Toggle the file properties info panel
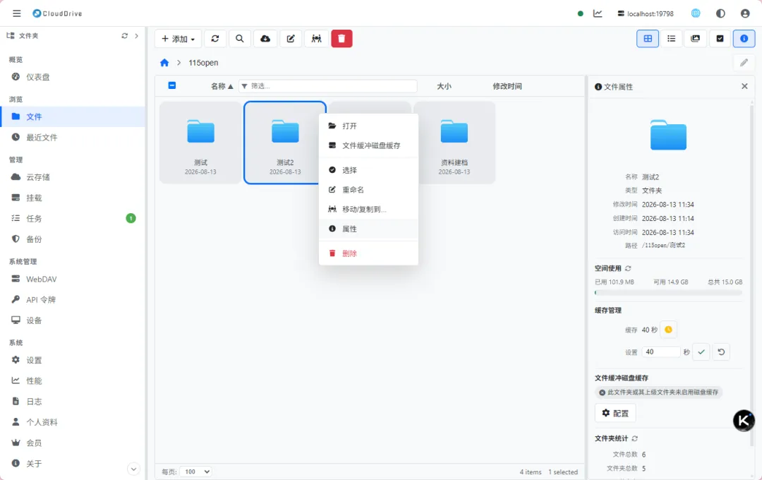 pos(744,38)
